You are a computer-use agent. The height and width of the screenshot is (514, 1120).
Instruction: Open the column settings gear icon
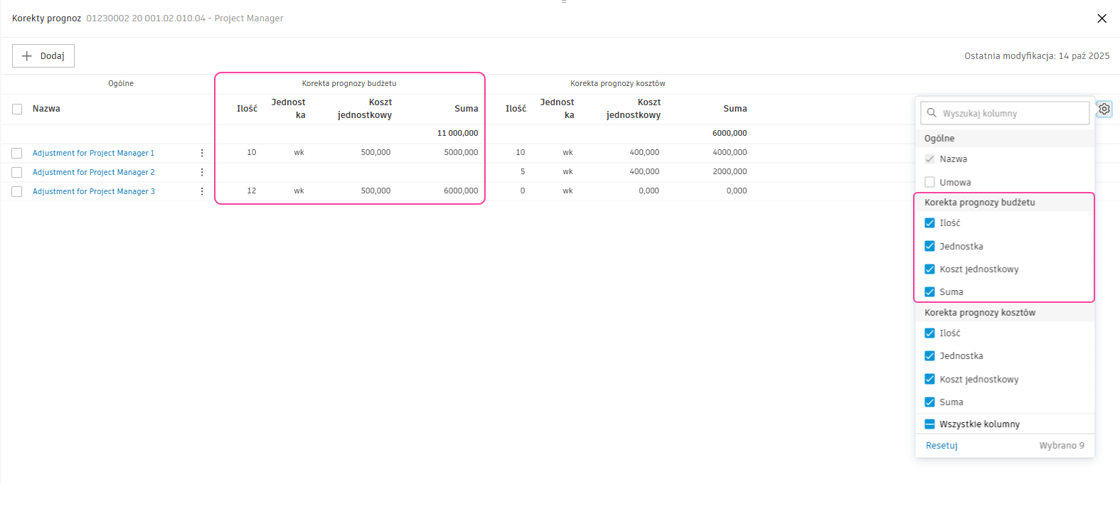pyautogui.click(x=1104, y=109)
